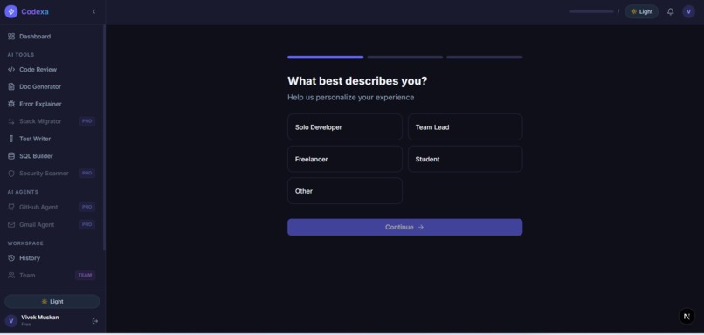This screenshot has width=704, height=335.
Task: Click the Continue button
Action: (x=405, y=227)
